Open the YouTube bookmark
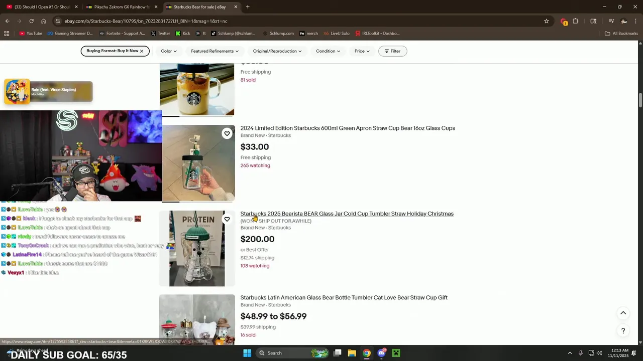 point(31,34)
